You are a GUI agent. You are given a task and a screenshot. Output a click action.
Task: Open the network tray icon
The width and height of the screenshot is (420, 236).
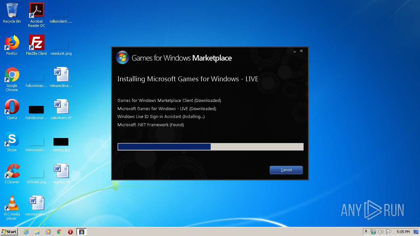pyautogui.click(x=373, y=232)
